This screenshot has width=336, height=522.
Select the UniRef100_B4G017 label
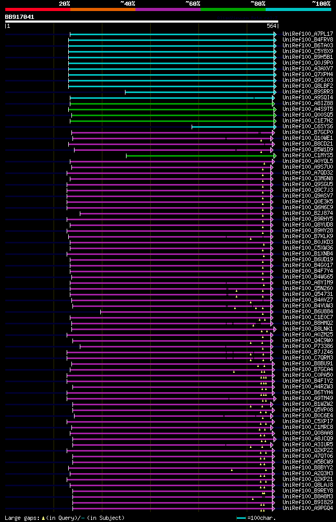click(x=308, y=265)
